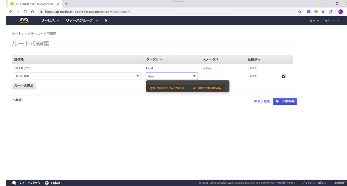This screenshot has height=186, width=347.
Task: Open the 東京 region selector
Action: coord(314,21)
